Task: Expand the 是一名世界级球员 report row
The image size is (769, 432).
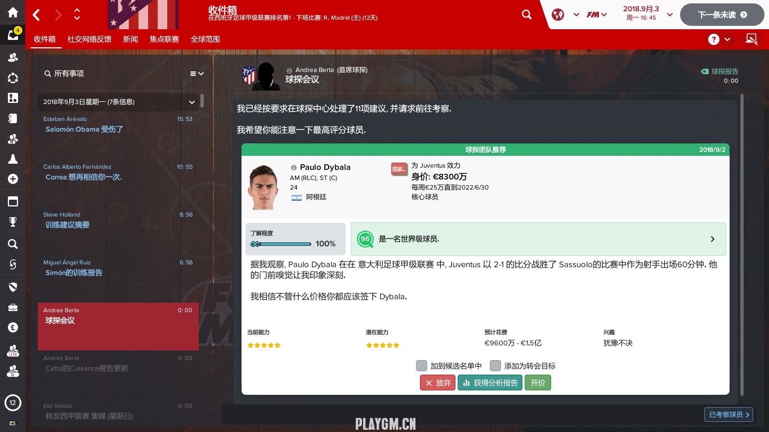Action: tap(538, 239)
